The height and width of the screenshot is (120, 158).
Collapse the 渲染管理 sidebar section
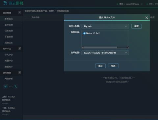[x=20, y=13]
